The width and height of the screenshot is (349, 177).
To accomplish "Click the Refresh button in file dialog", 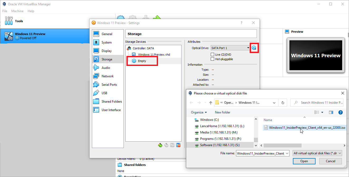I will click(x=283, y=103).
